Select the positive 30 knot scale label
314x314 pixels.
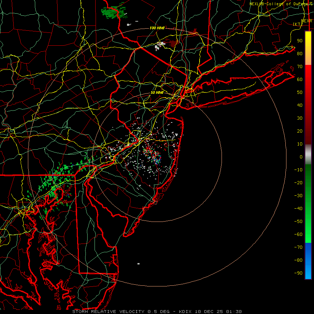300,118
